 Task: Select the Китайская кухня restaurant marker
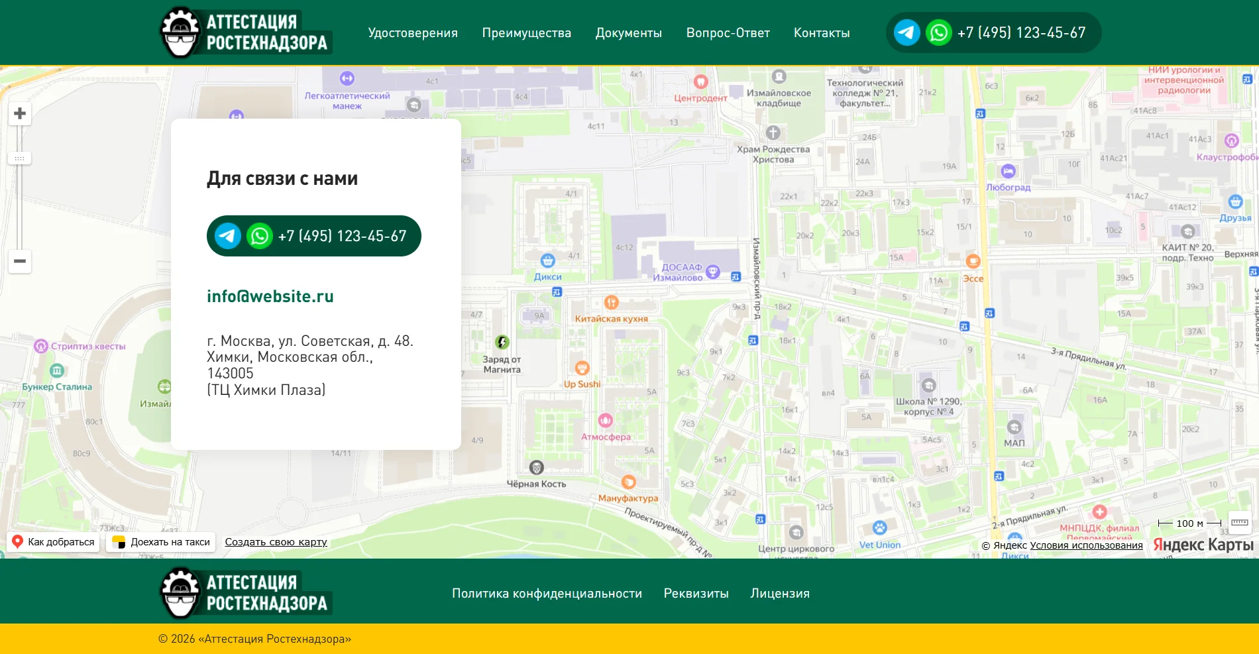(611, 303)
